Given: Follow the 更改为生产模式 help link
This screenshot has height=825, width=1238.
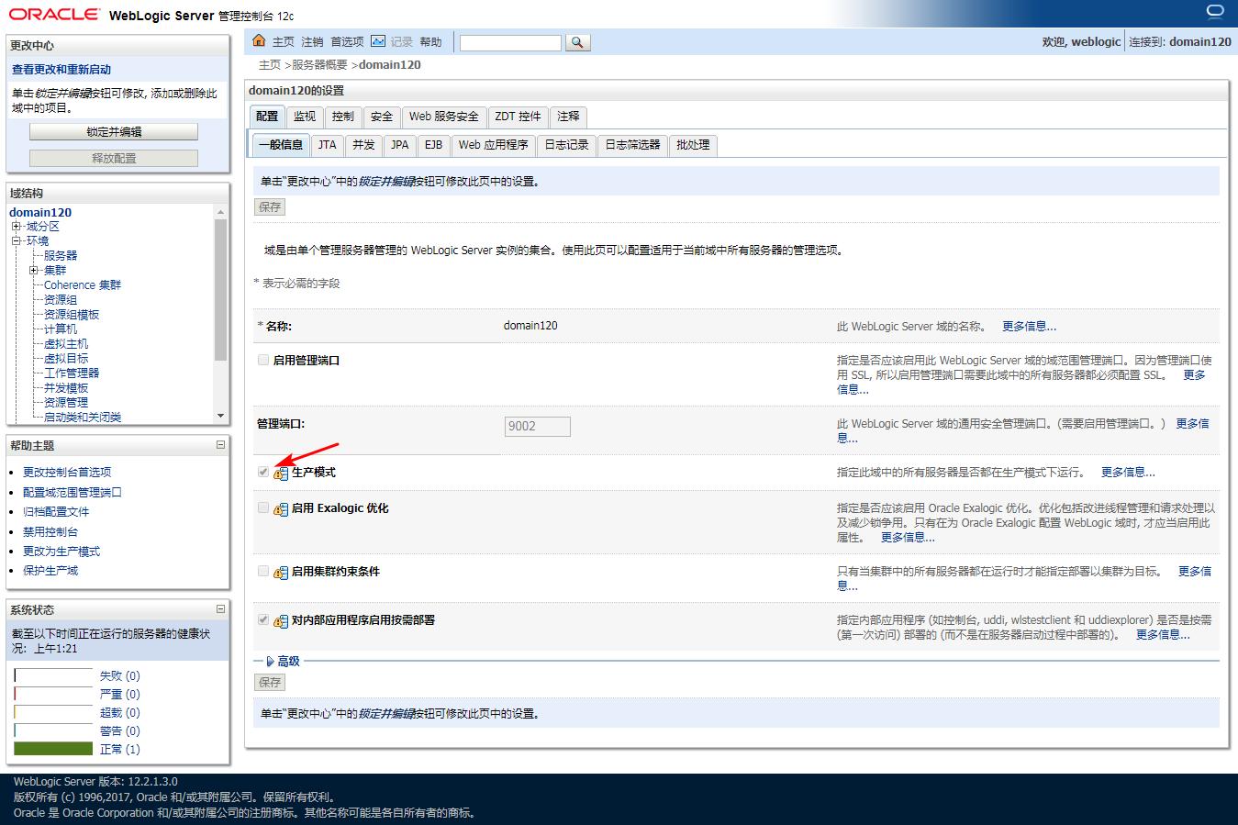Looking at the screenshot, I should 61,551.
